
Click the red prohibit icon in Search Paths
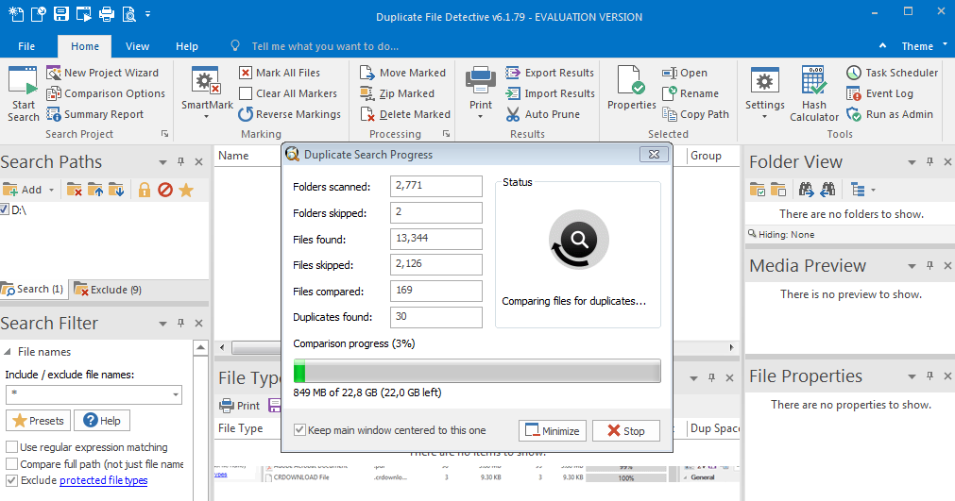pyautogui.click(x=165, y=191)
